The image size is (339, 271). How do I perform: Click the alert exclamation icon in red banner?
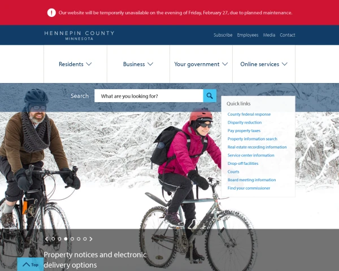(51, 12)
